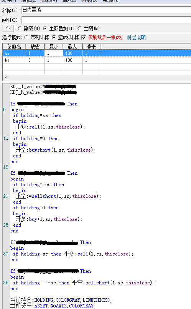Click the 步长 column header
Viewport: 191px width, 309px height.
92,47
